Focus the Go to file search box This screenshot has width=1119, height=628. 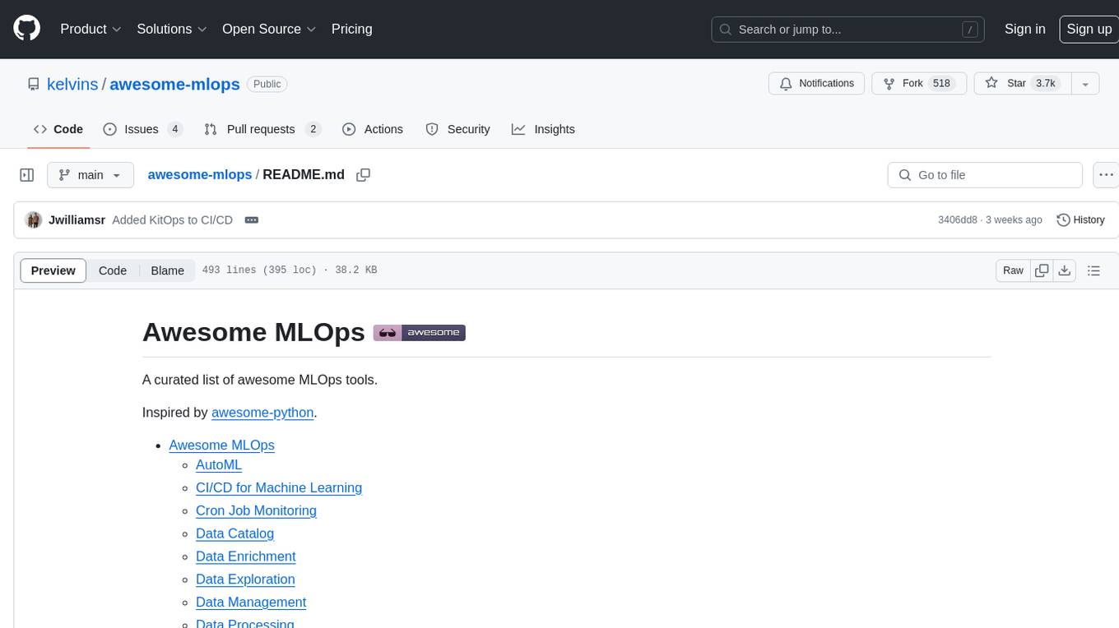(985, 175)
